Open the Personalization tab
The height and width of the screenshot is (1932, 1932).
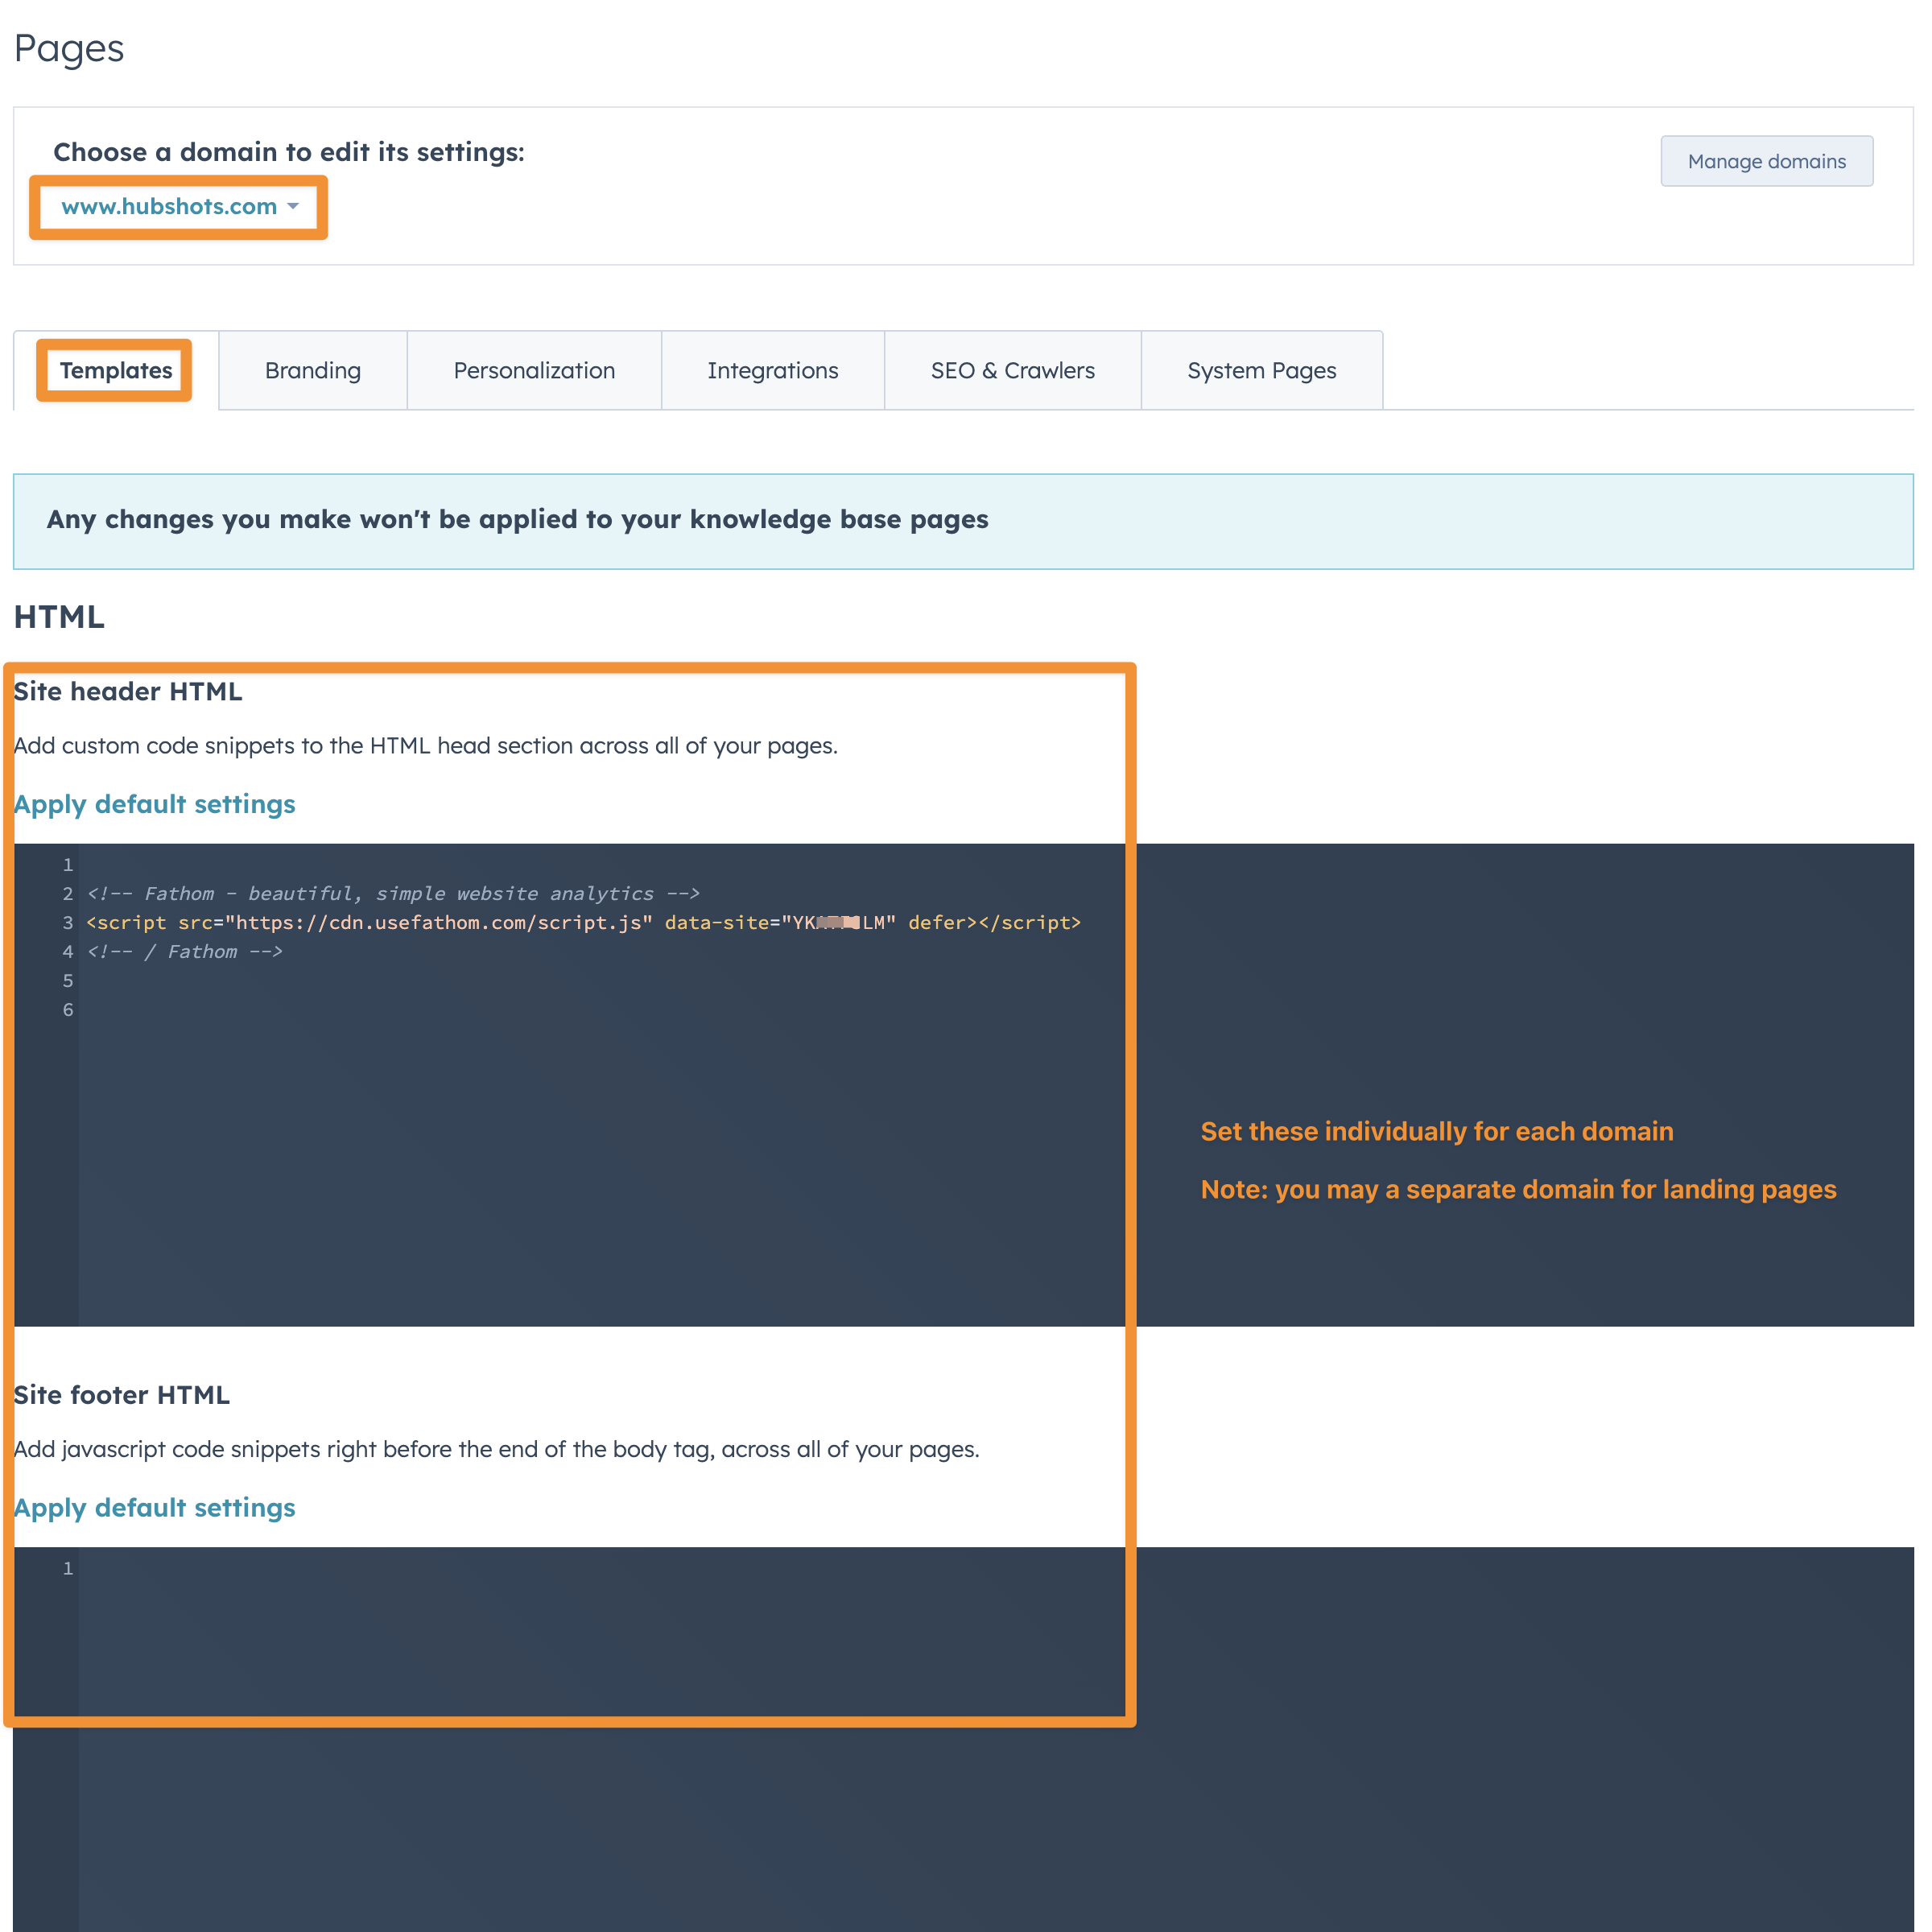[534, 371]
